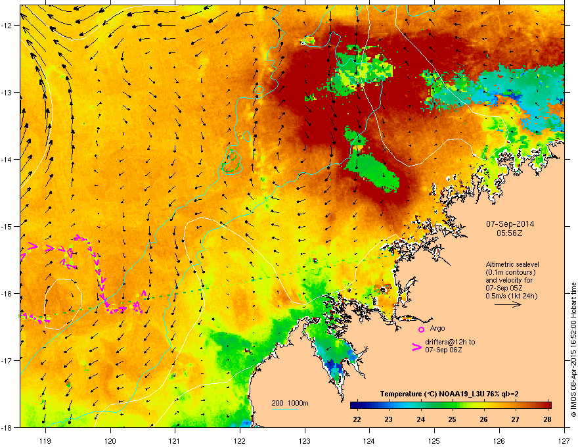Click the latitude axis label -18
Image resolution: width=578 pixels, height=447 pixels.
click(x=7, y=427)
